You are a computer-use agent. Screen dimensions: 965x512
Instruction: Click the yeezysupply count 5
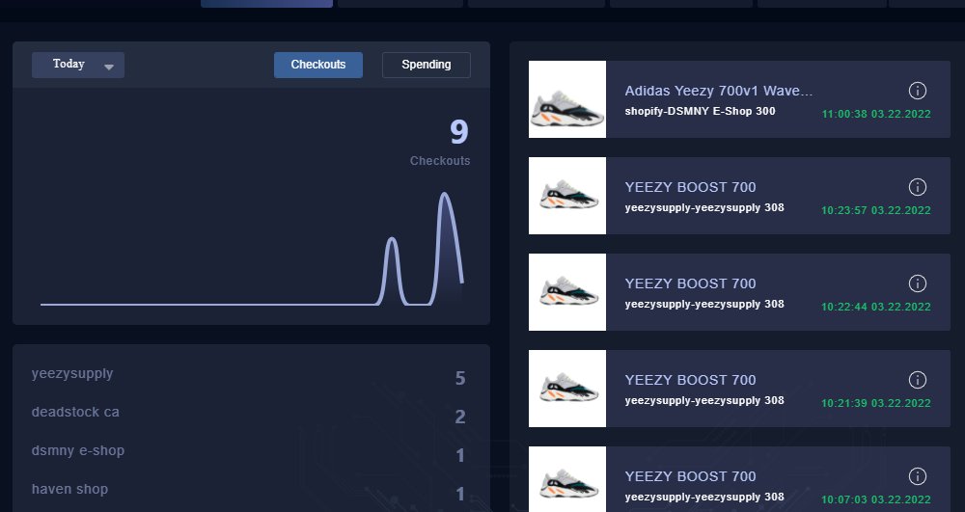(460, 379)
